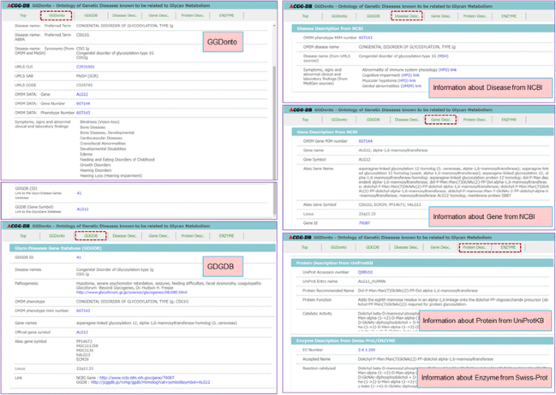Open ENZYME tab in the Gene Description panel
556x395 pixels.
coord(508,119)
